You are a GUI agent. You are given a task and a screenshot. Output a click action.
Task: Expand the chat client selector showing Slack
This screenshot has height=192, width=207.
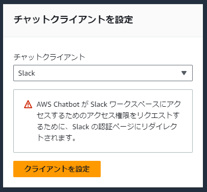103,73
